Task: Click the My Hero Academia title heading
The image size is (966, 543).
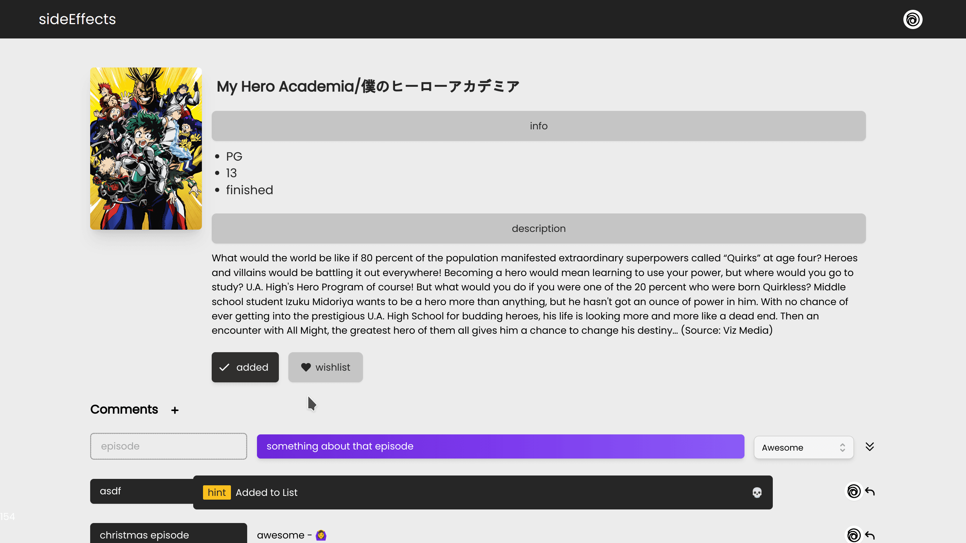Action: click(x=368, y=87)
